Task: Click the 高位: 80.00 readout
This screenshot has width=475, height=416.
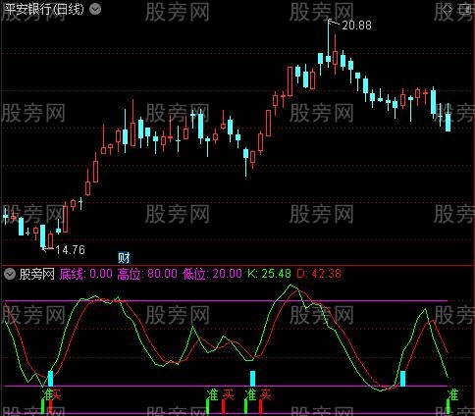Action: point(147,274)
